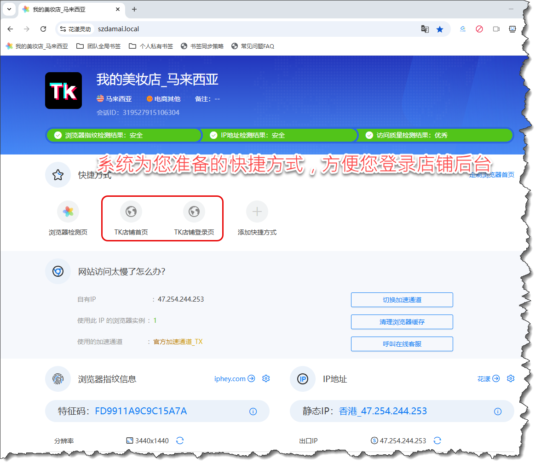Viewport: 541px width, 469px height.
Task: Click the Chrome icon beside 网站访问太慢了怎么办
Action: coord(58,271)
